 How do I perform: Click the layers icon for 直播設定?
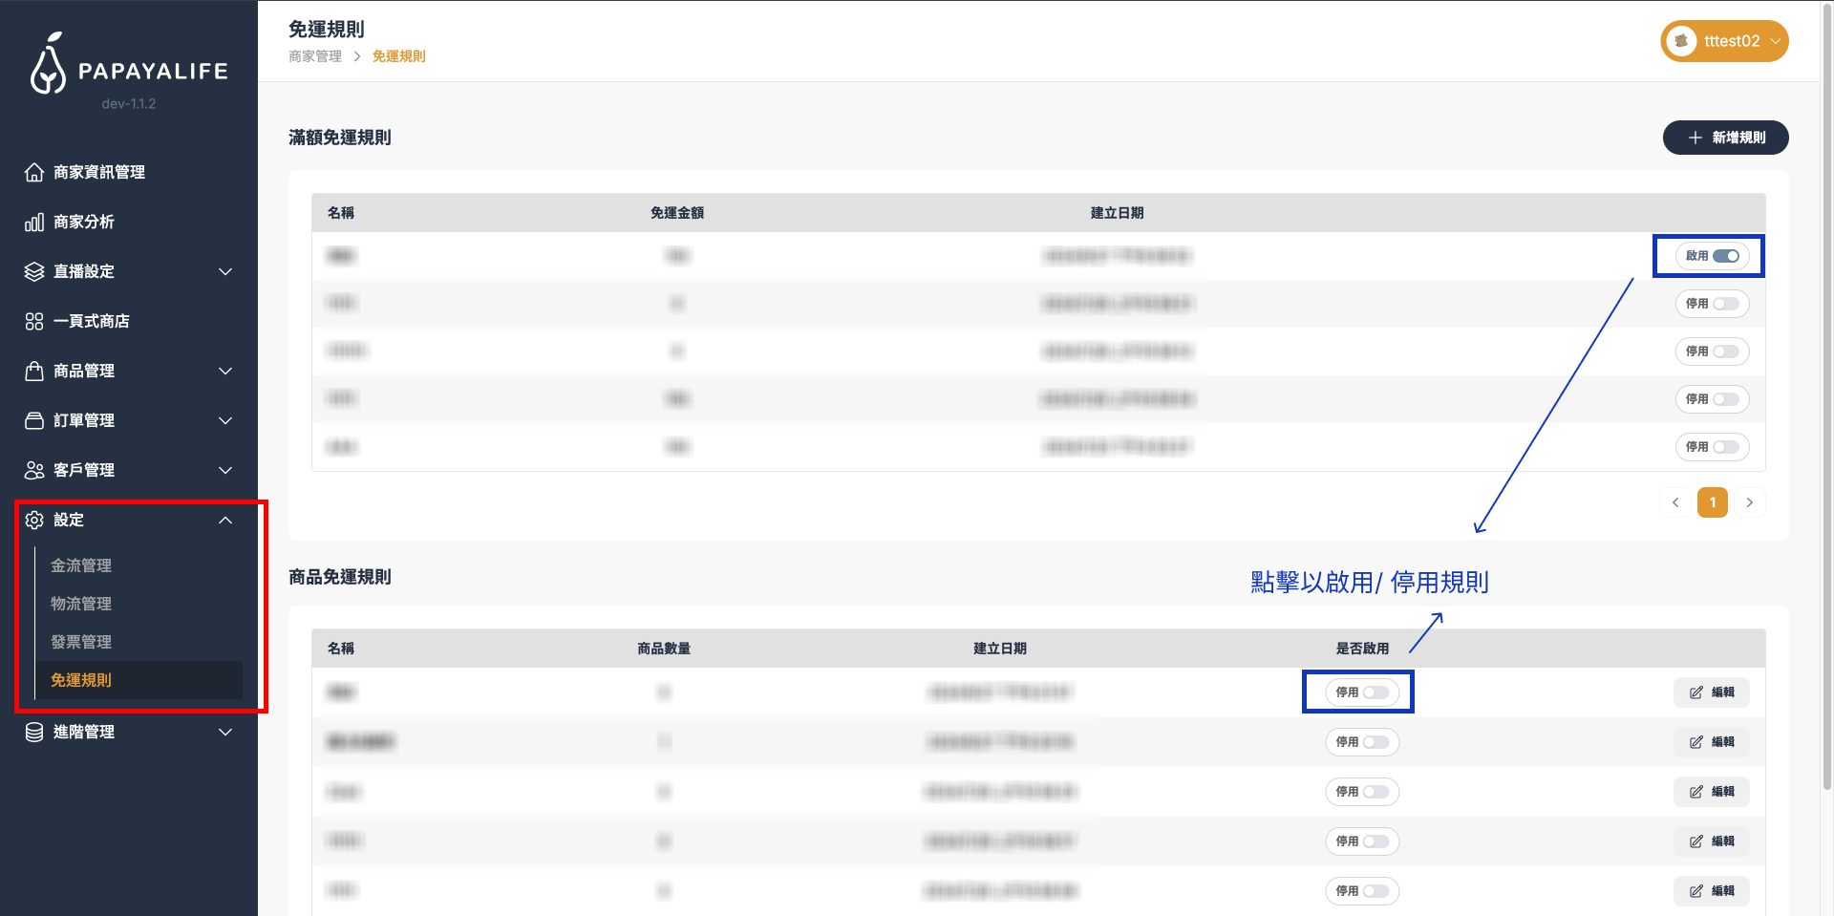(x=34, y=271)
